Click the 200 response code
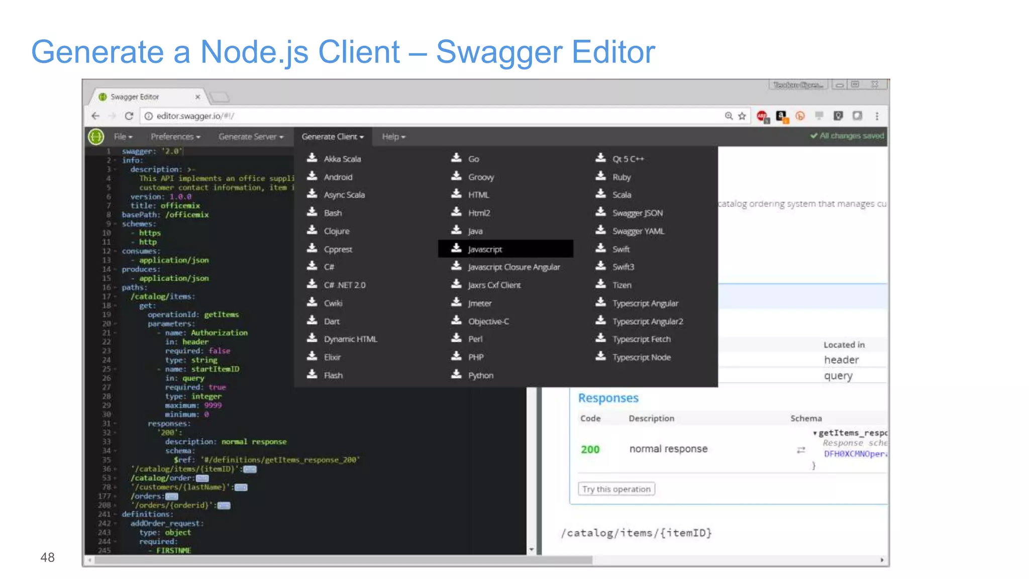 [590, 449]
